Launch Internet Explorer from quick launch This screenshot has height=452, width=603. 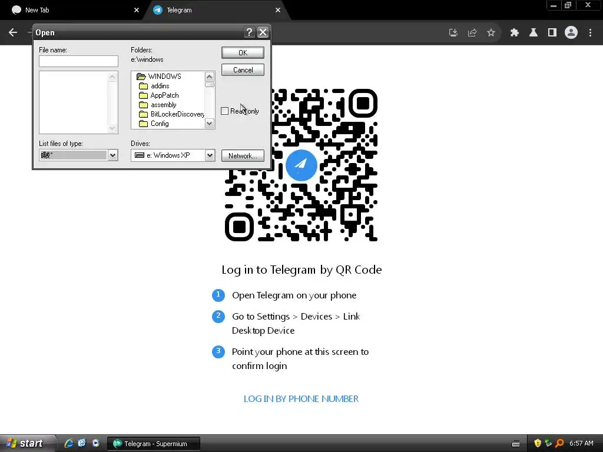pos(69,443)
